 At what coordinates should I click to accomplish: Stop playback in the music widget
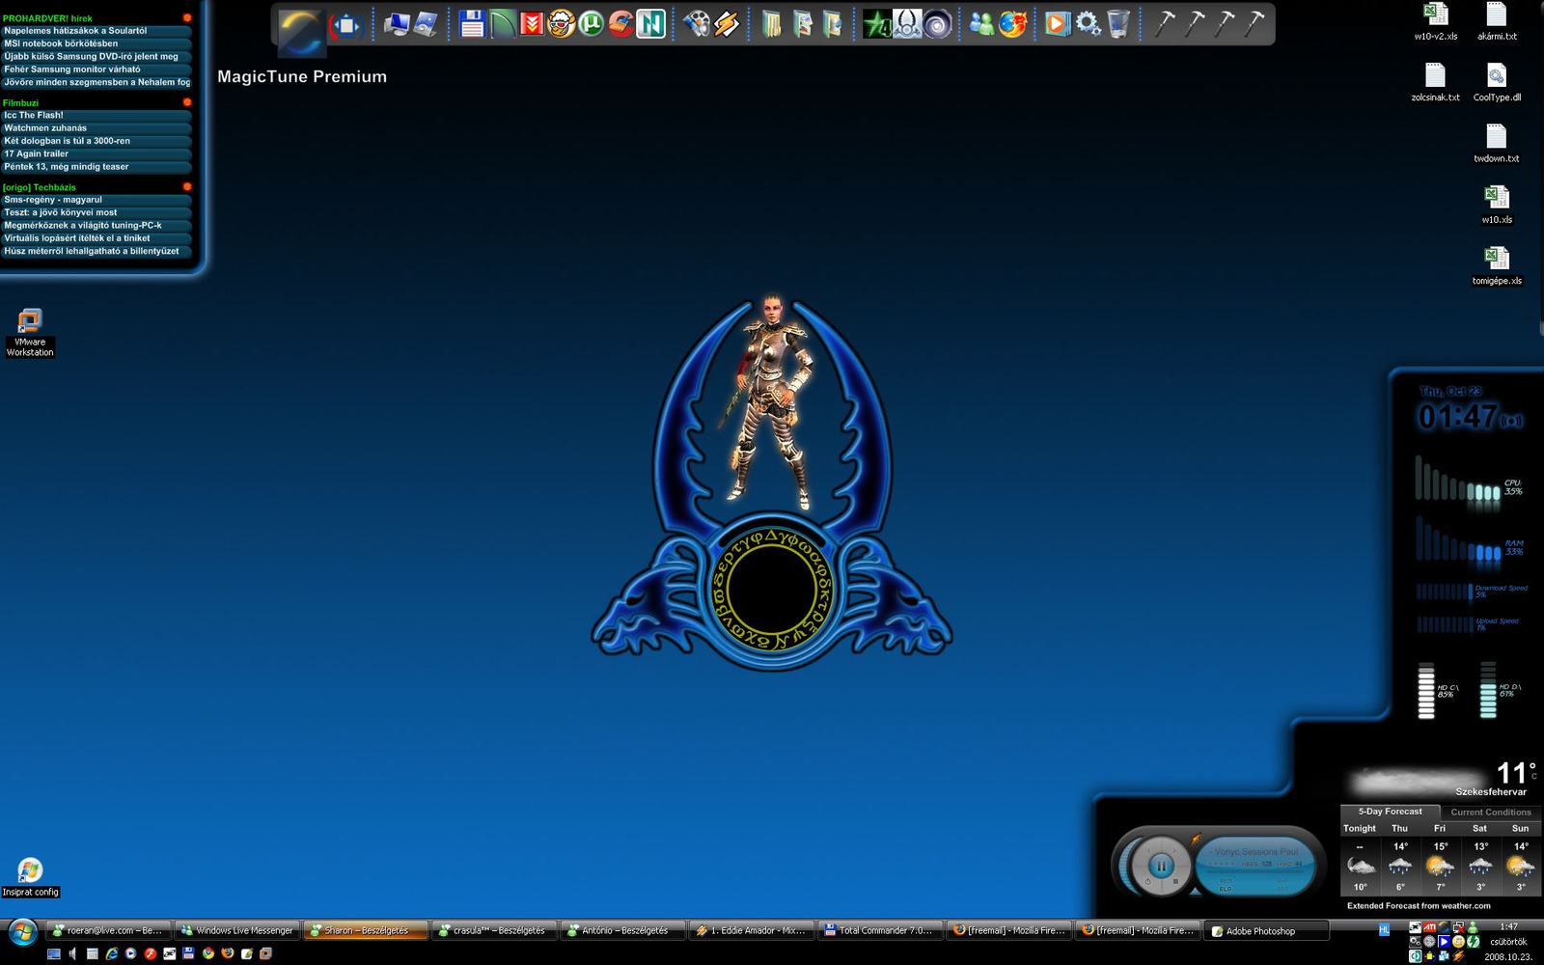click(x=1175, y=881)
